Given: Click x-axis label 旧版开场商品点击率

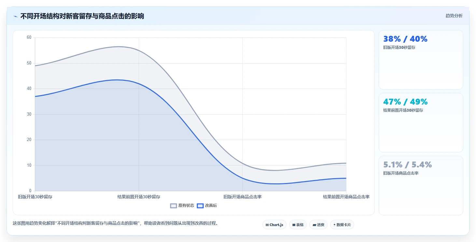Looking at the screenshot, I should click(x=243, y=197).
